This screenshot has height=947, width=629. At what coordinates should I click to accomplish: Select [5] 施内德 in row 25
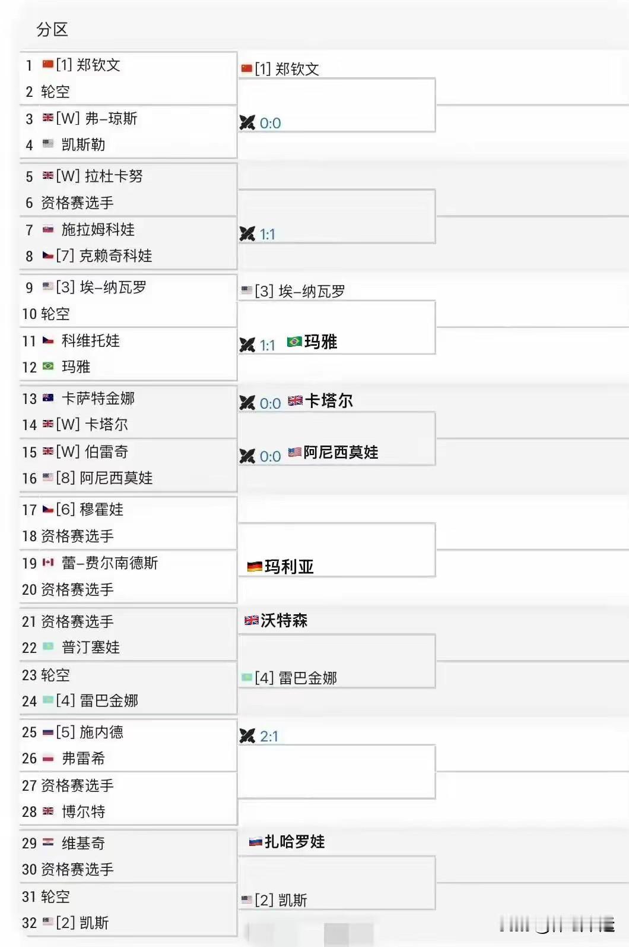pos(90,733)
